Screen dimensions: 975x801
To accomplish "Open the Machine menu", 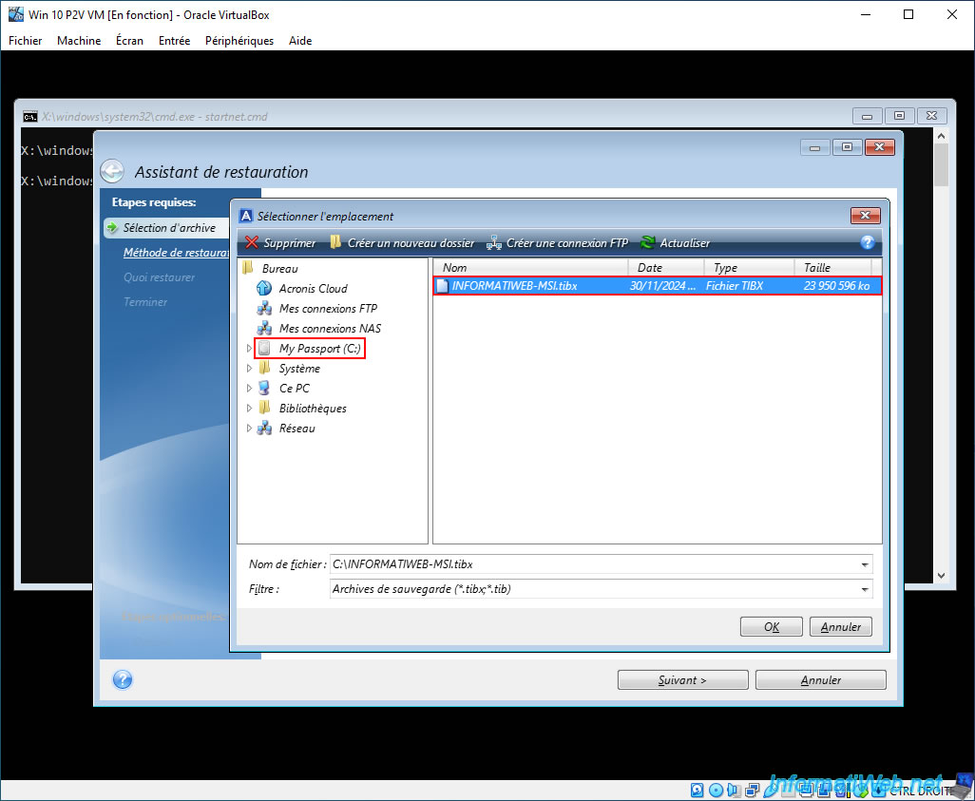I will click(x=79, y=41).
